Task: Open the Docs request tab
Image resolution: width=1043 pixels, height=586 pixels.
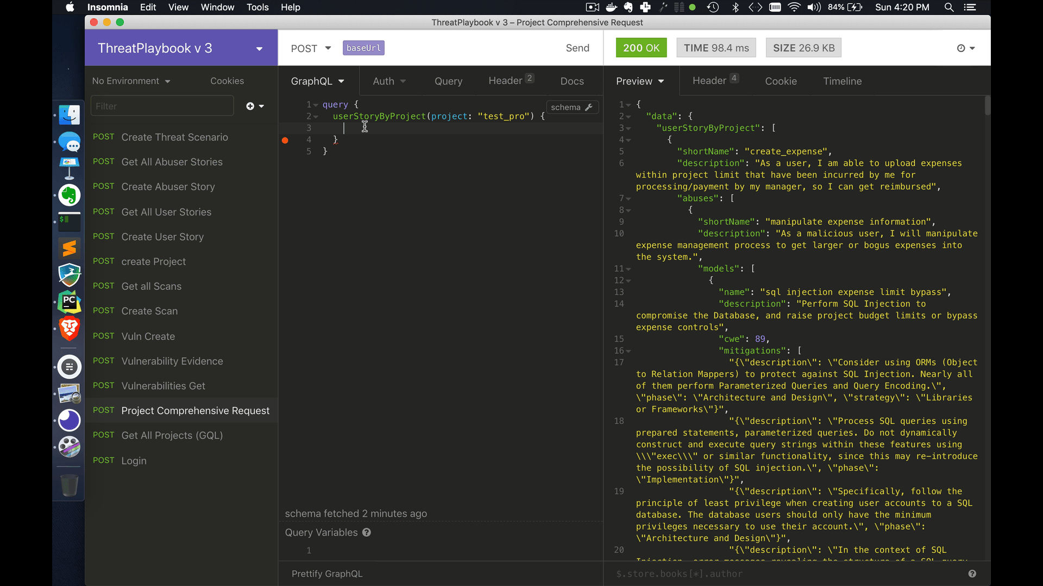Action: (x=572, y=81)
